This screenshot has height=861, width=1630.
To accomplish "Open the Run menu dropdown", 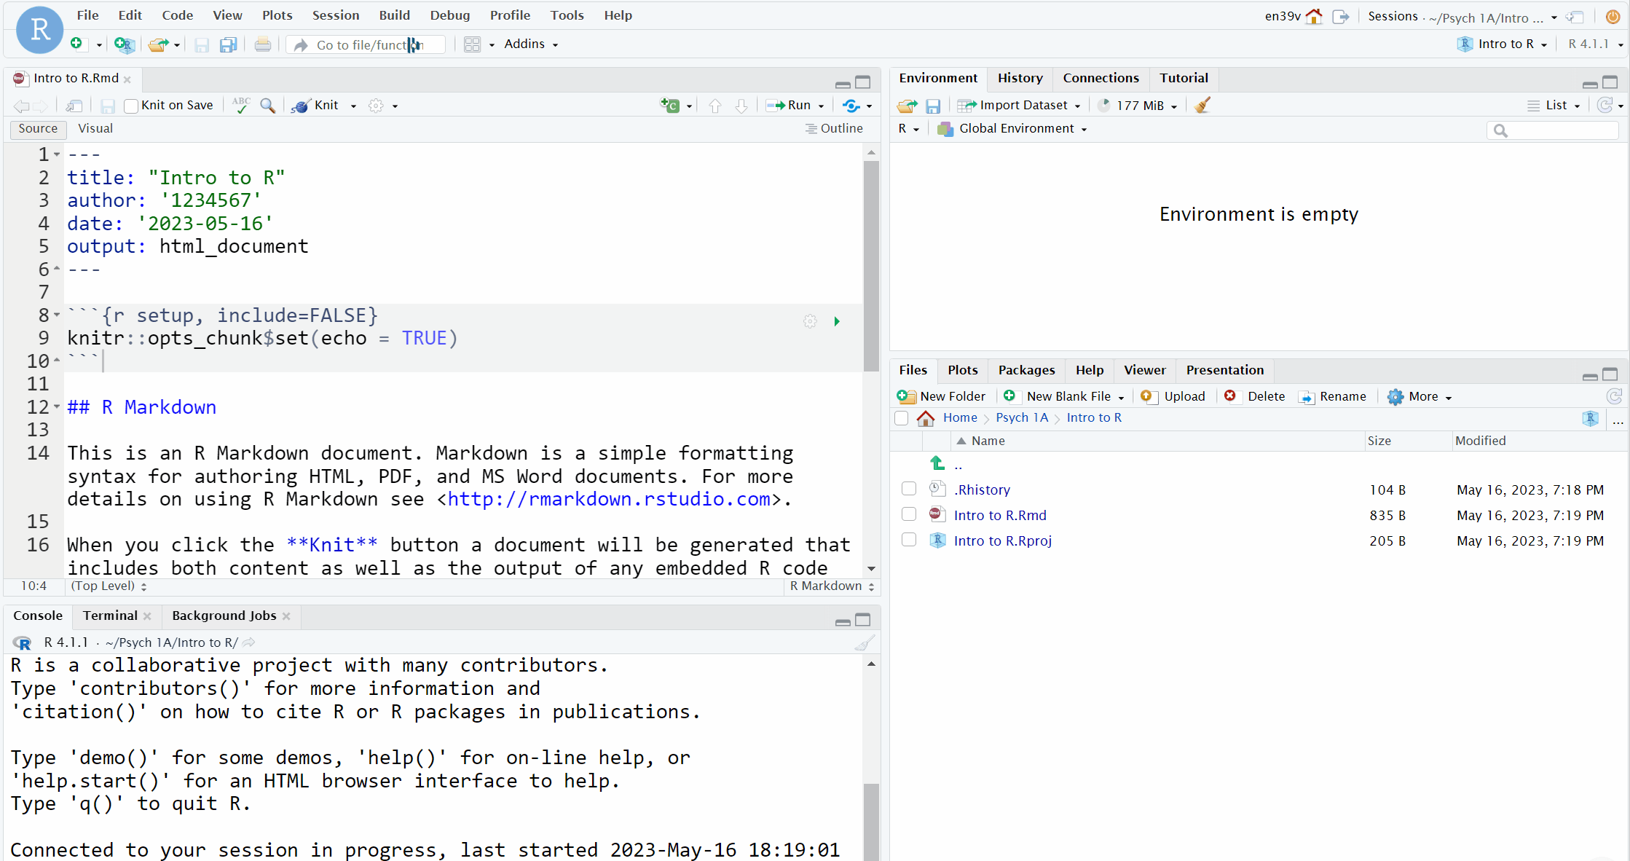I will 822,104.
